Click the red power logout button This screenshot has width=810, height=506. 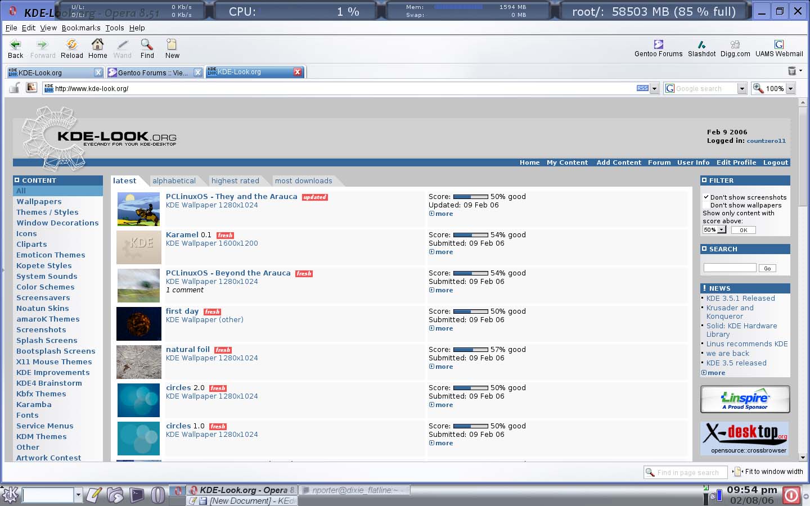pyautogui.click(x=791, y=495)
